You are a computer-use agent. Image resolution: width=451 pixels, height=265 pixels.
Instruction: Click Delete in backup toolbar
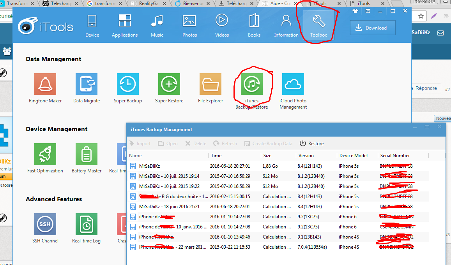pos(196,143)
